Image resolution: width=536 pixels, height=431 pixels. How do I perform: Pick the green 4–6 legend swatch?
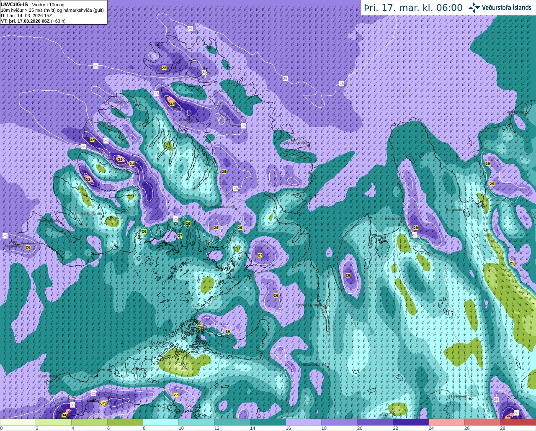(89, 423)
